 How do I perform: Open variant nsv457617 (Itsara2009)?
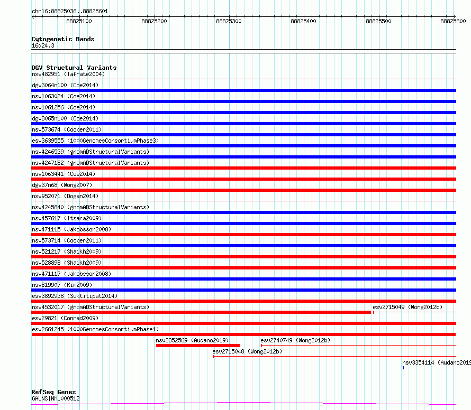(67, 218)
